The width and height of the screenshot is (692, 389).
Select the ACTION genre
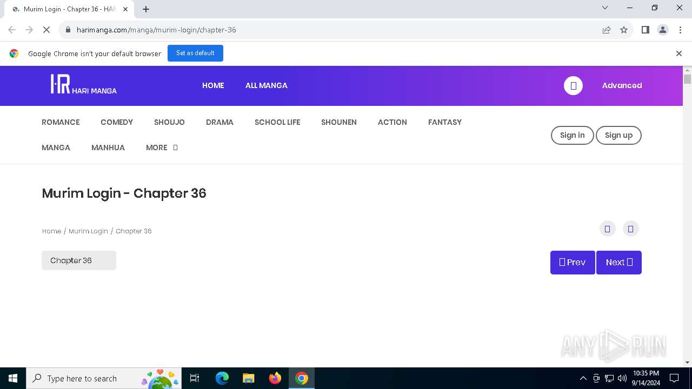(x=392, y=122)
